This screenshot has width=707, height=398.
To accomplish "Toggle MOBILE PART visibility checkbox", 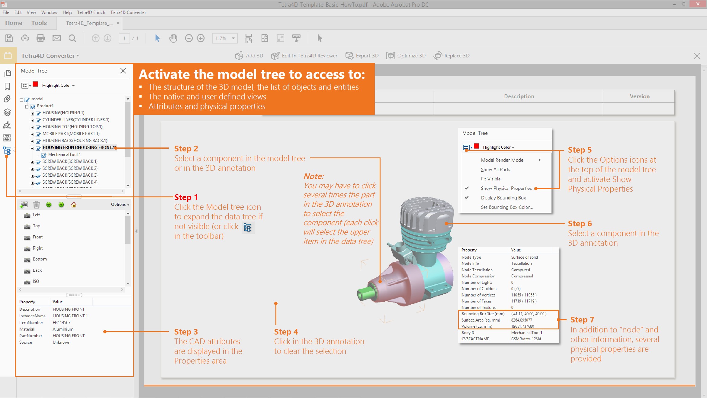I will pos(38,134).
